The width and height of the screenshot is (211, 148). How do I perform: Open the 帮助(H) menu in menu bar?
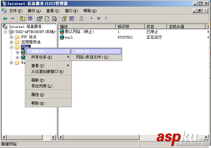pyautogui.click(x=90, y=11)
